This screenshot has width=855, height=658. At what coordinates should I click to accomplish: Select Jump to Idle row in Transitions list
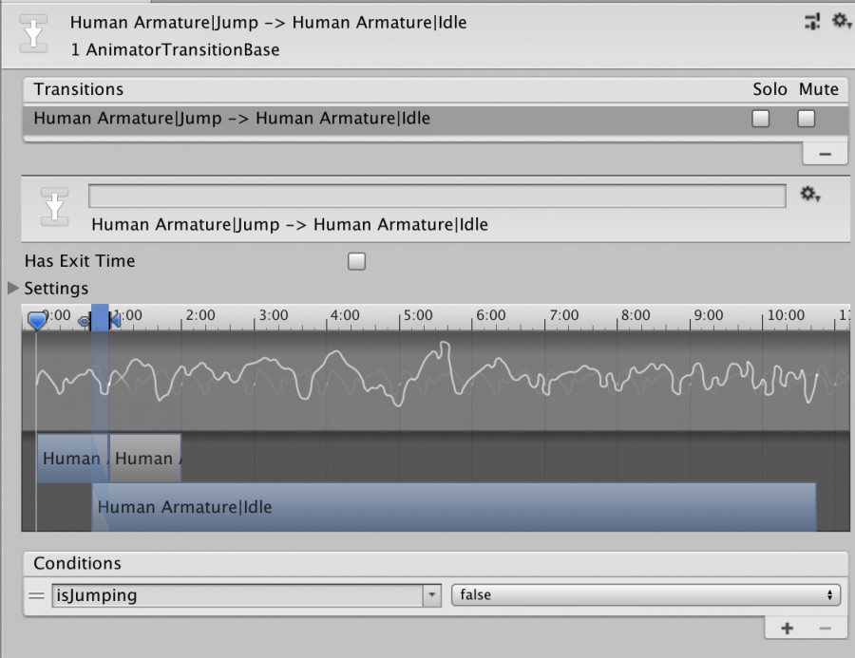point(435,119)
